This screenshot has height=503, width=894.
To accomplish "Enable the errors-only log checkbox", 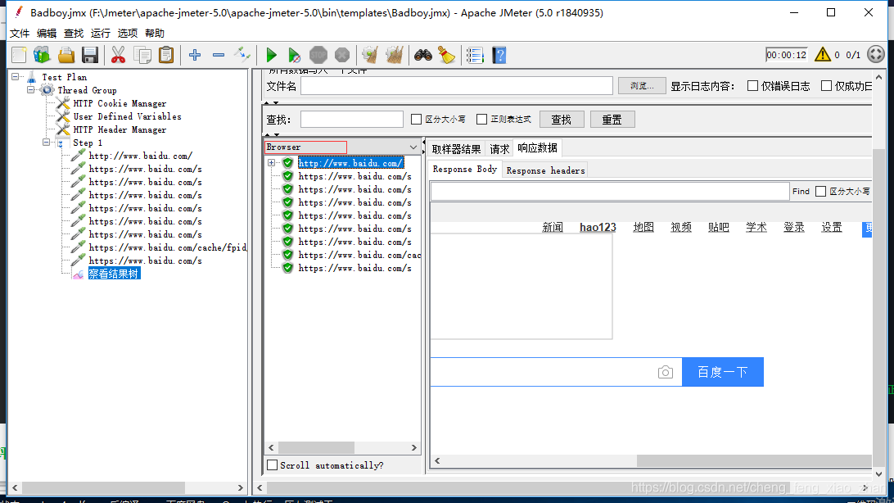I will [752, 85].
